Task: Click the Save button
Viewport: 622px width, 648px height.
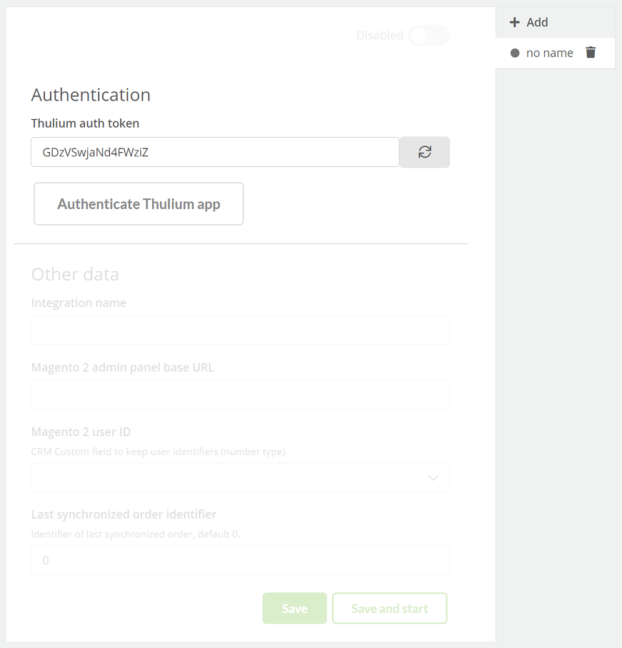Action: tap(294, 608)
